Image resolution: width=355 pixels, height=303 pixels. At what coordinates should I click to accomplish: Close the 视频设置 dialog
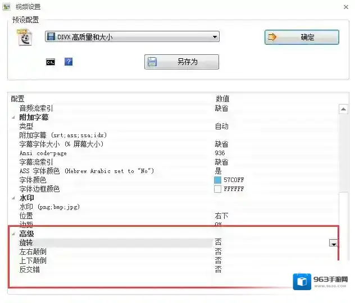(345, 7)
